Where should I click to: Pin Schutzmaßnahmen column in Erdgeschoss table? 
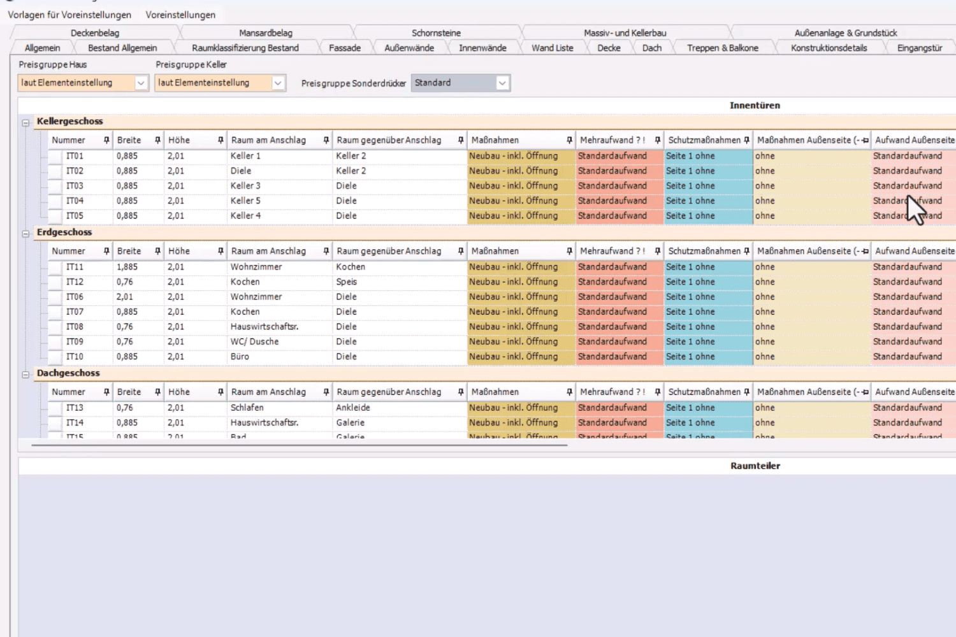(x=746, y=251)
